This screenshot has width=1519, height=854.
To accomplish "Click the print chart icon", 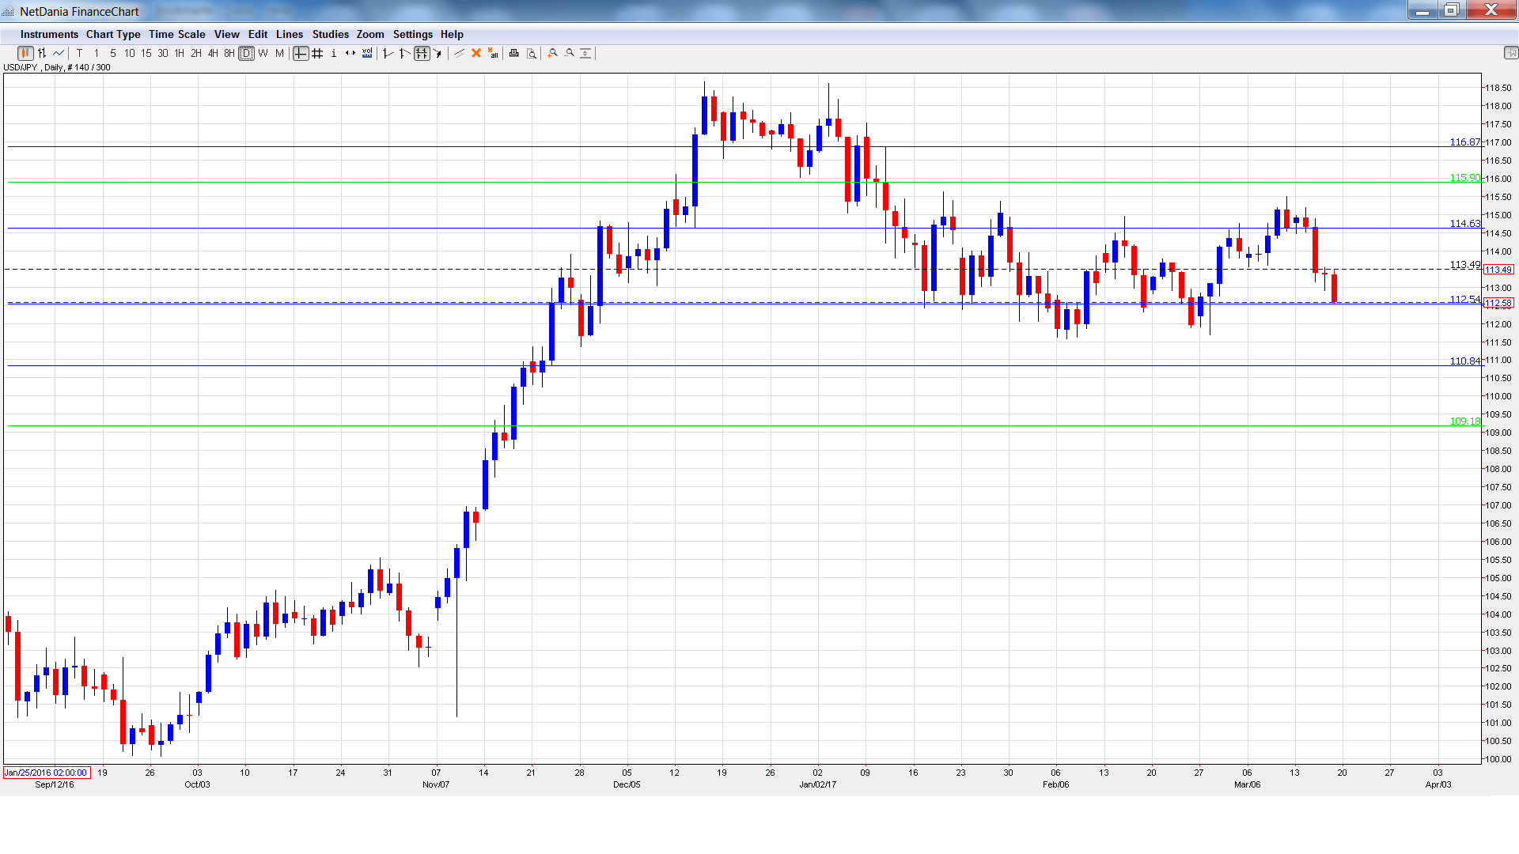I will pyautogui.click(x=513, y=53).
